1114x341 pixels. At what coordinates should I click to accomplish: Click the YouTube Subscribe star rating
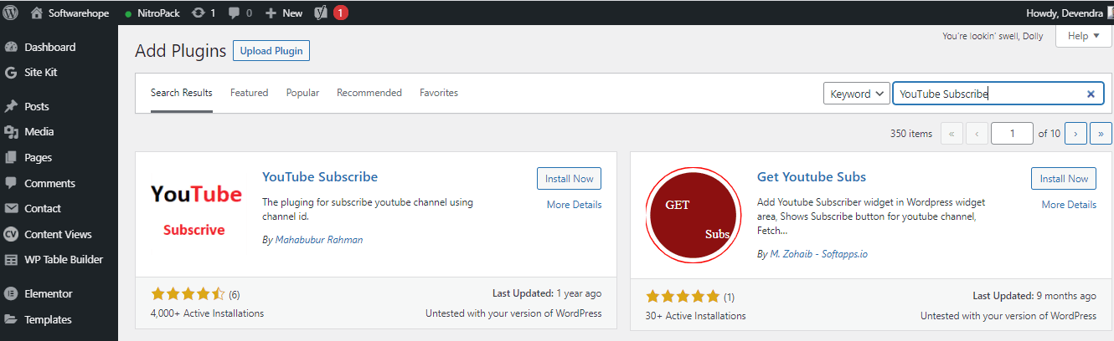point(188,294)
